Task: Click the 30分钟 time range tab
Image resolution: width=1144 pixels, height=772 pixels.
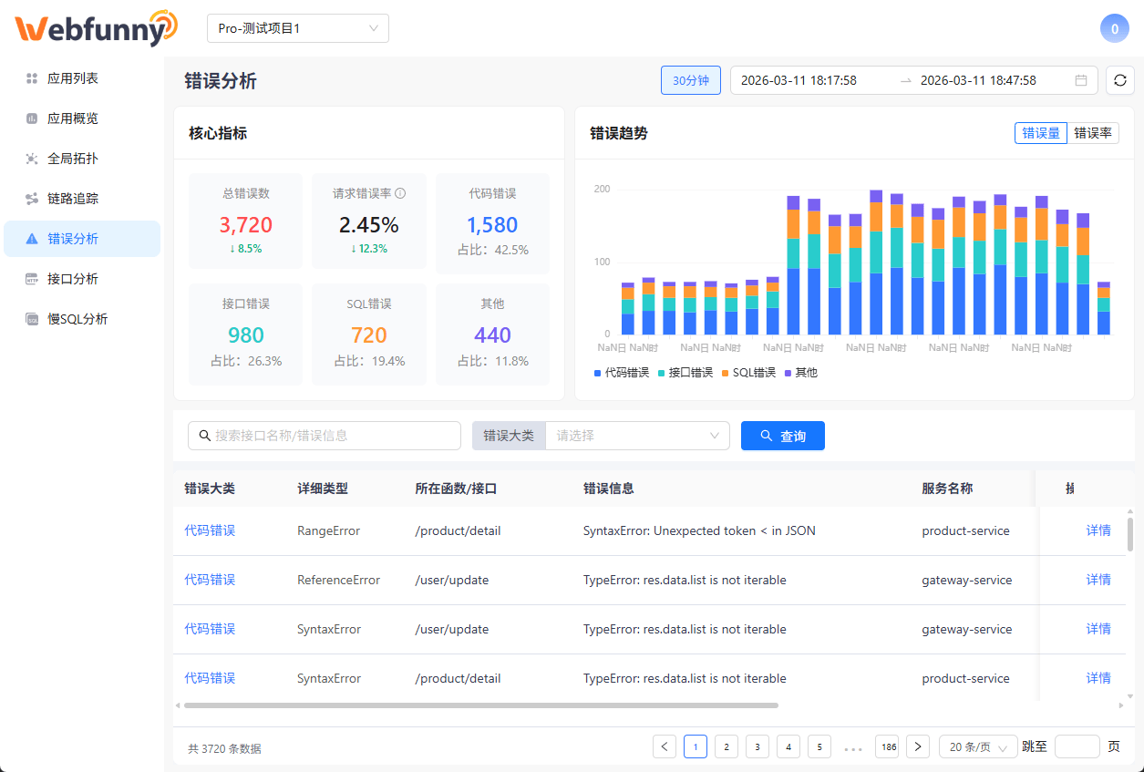Action: coord(690,80)
